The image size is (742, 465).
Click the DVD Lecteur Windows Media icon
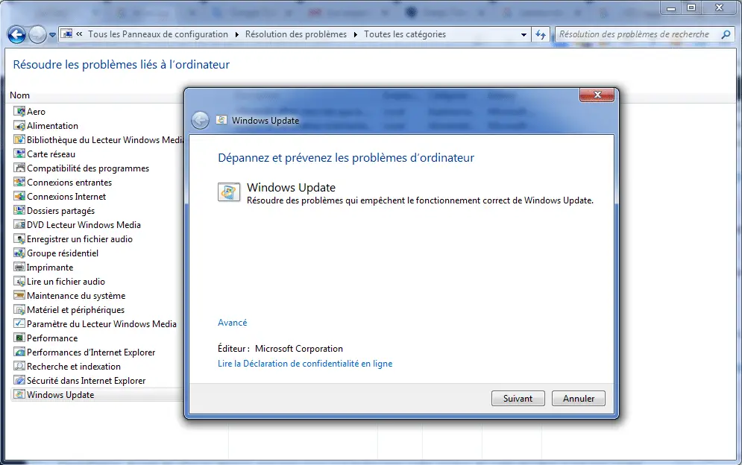click(x=19, y=225)
